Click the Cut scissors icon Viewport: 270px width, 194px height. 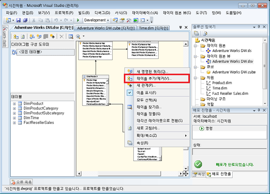tap(34, 20)
